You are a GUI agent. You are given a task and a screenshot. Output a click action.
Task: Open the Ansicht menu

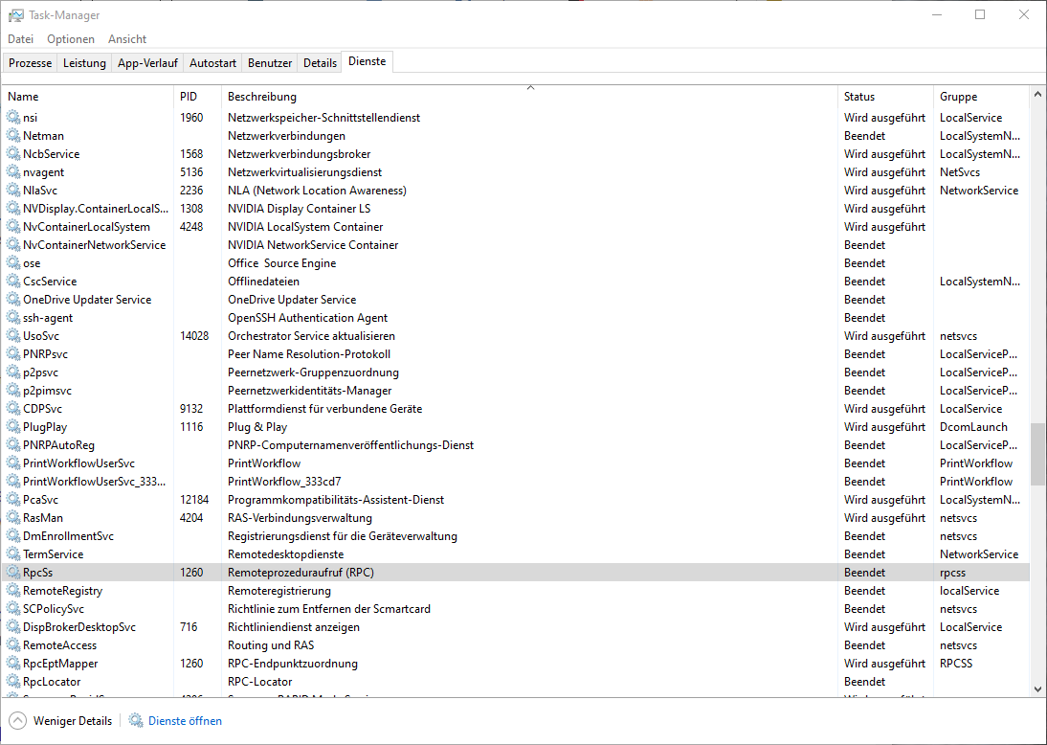tap(127, 38)
